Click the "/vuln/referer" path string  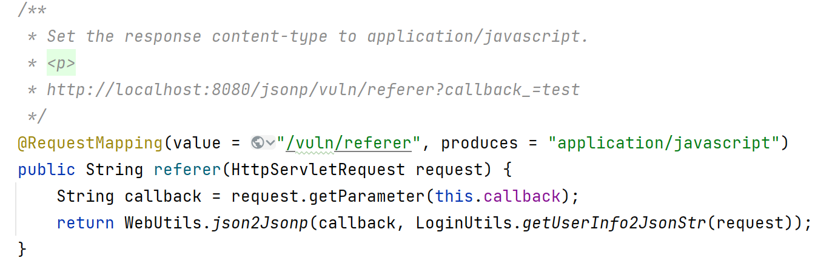coord(348,143)
